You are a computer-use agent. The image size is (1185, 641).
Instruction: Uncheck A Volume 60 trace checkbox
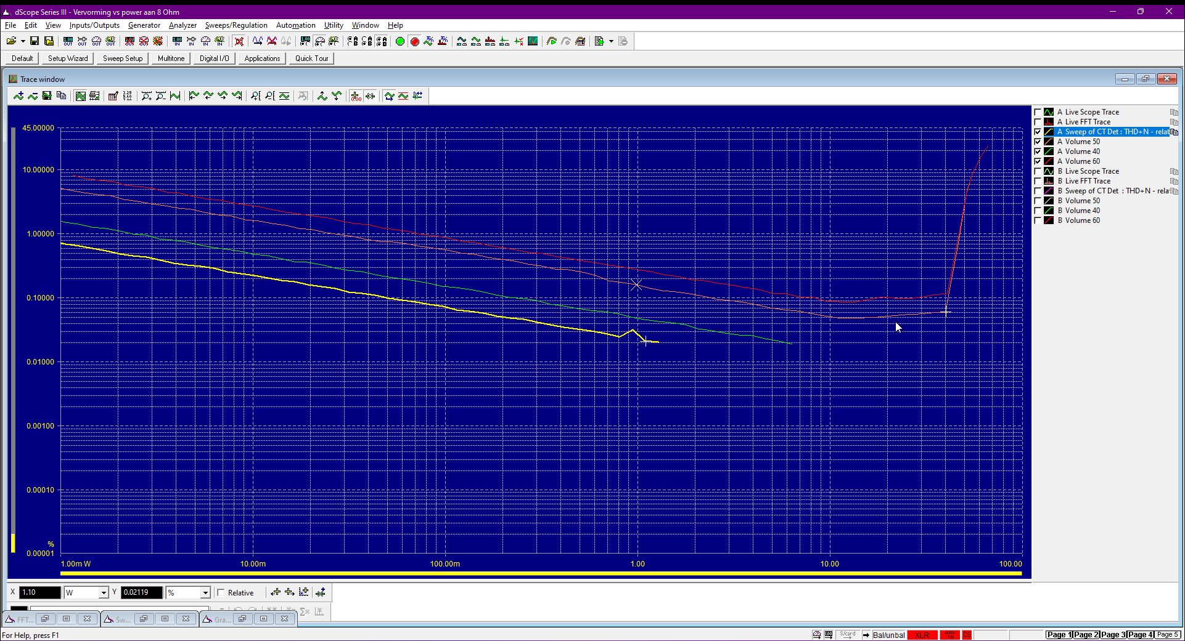[1038, 161]
